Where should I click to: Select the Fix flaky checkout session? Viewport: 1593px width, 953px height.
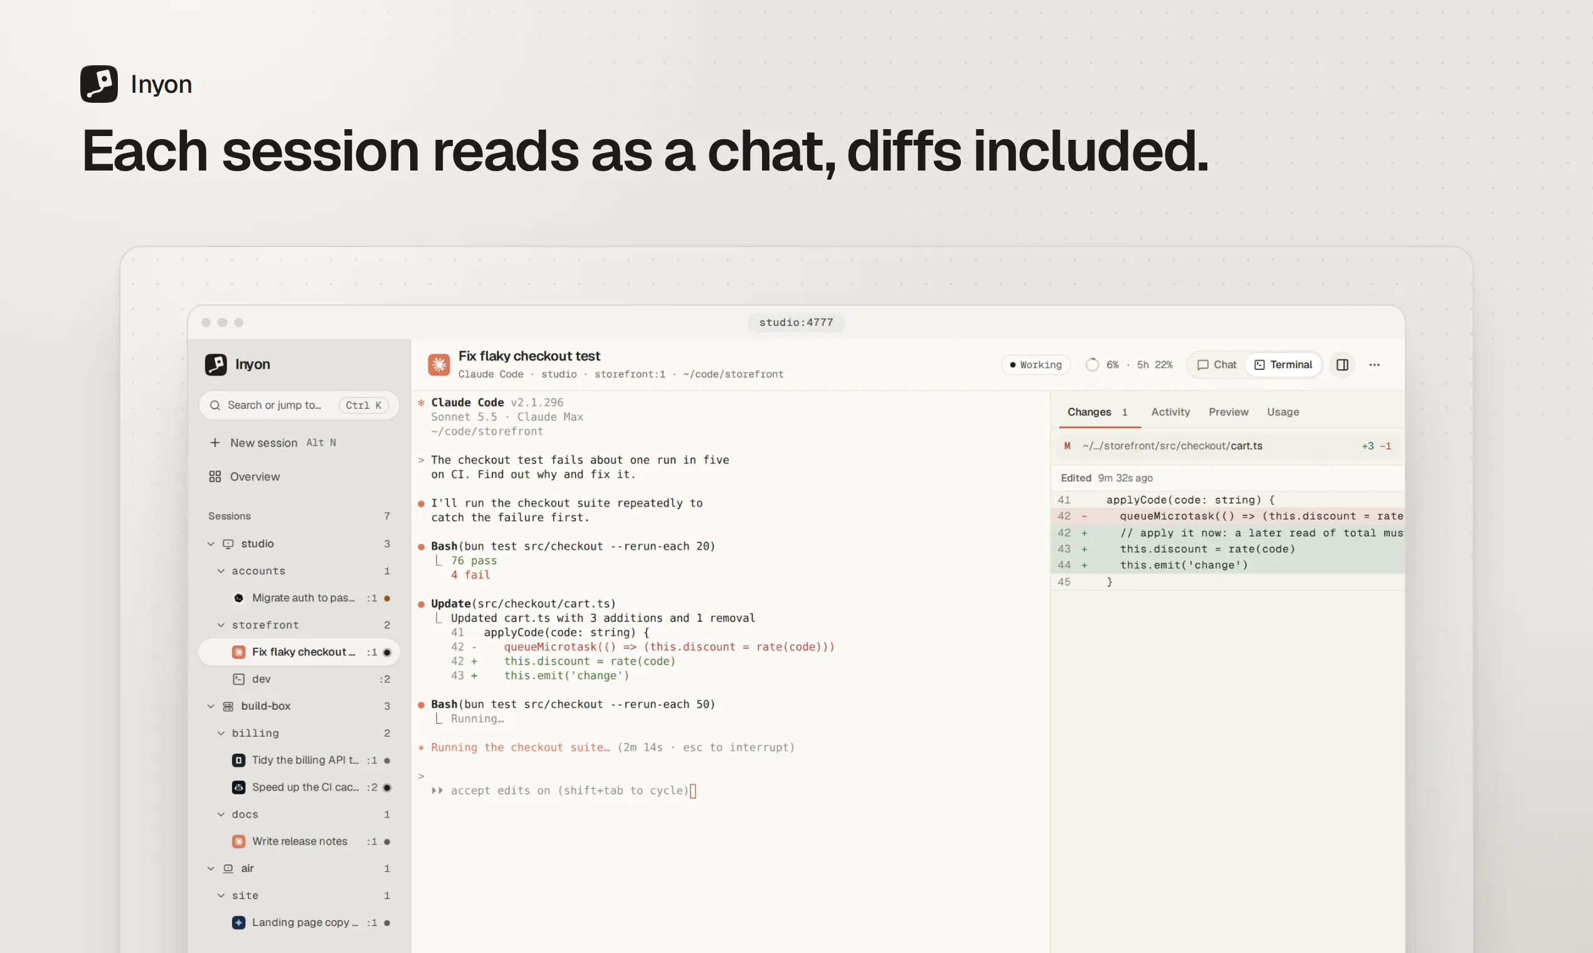pyautogui.click(x=299, y=652)
